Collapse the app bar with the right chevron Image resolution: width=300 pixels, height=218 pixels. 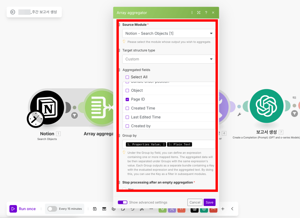coord(232,209)
